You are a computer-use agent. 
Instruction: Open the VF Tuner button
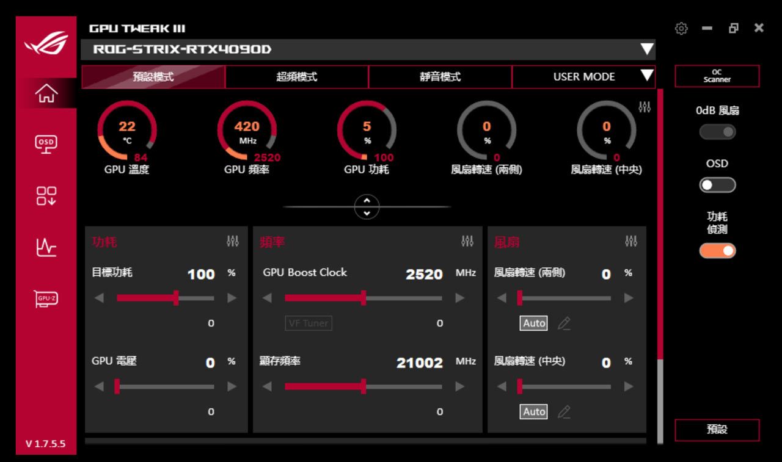(309, 323)
